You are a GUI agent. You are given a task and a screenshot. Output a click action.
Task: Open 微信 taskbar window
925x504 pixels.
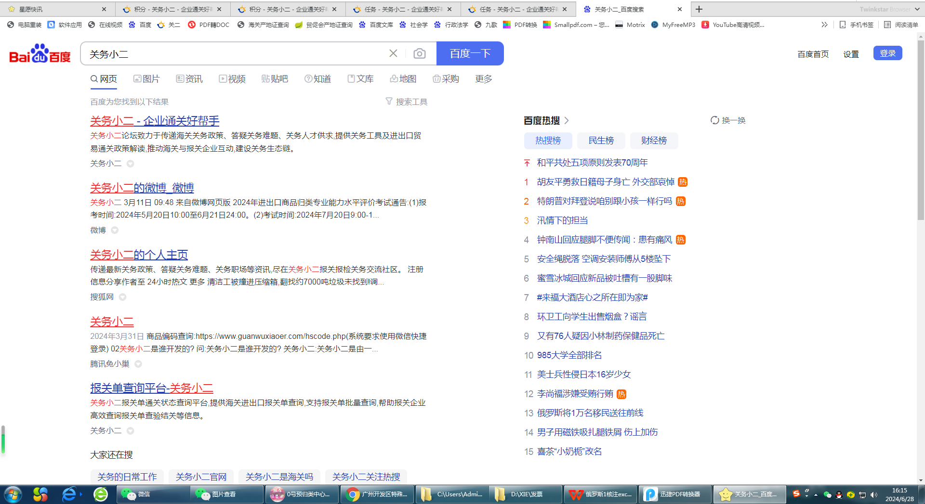tap(153, 494)
